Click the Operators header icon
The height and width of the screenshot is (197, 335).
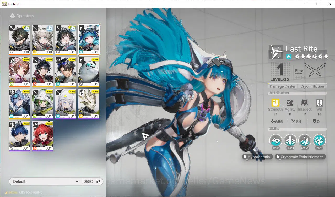click(12, 16)
